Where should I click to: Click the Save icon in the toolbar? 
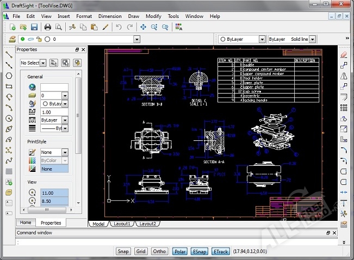[x=34, y=27]
